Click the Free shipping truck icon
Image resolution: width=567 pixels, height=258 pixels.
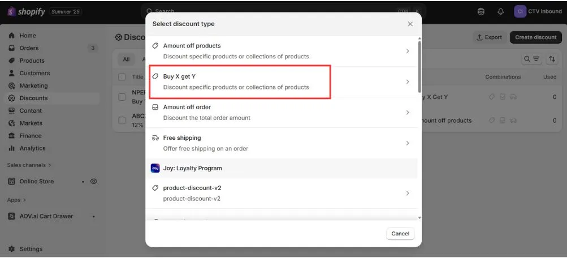(x=155, y=138)
